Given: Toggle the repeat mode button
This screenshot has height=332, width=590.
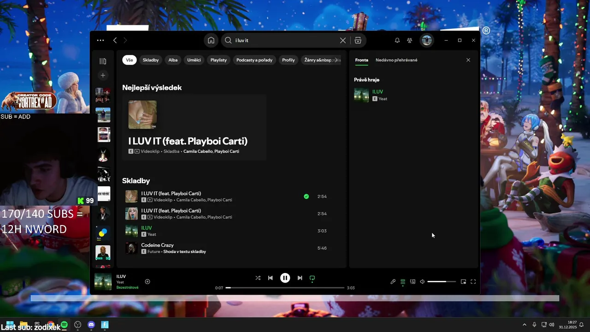Looking at the screenshot, I should [312, 278].
